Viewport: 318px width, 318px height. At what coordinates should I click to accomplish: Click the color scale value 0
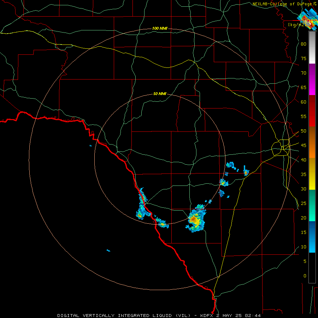305,276
